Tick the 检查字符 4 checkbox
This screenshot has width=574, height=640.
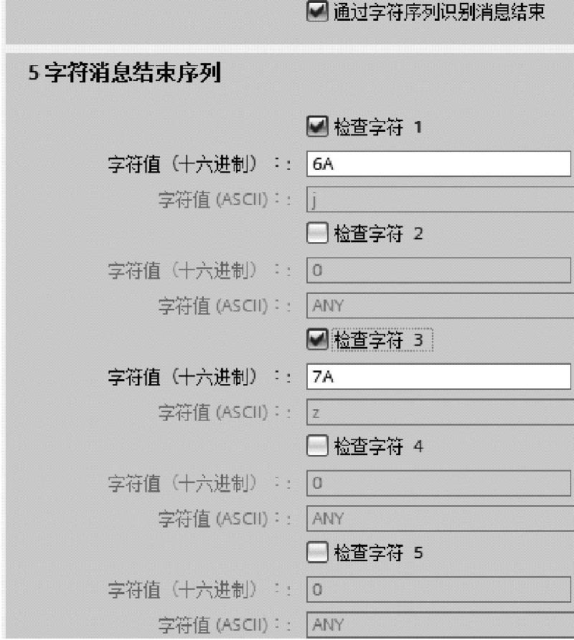316,446
